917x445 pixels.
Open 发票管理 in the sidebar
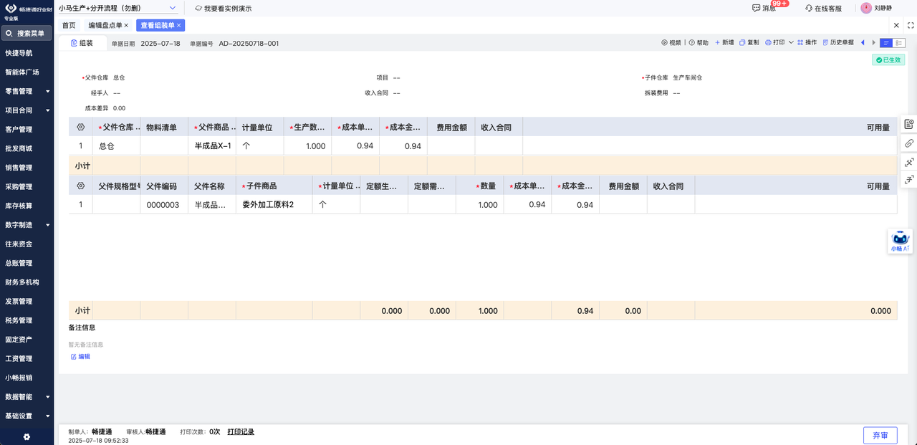point(19,301)
